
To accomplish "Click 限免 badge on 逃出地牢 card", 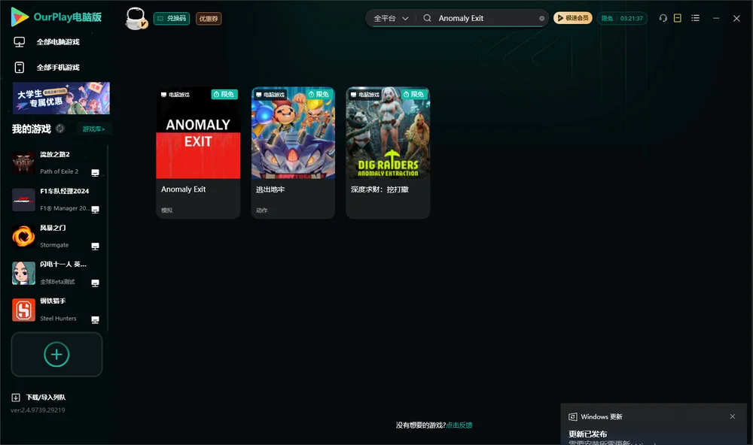I will (319, 95).
